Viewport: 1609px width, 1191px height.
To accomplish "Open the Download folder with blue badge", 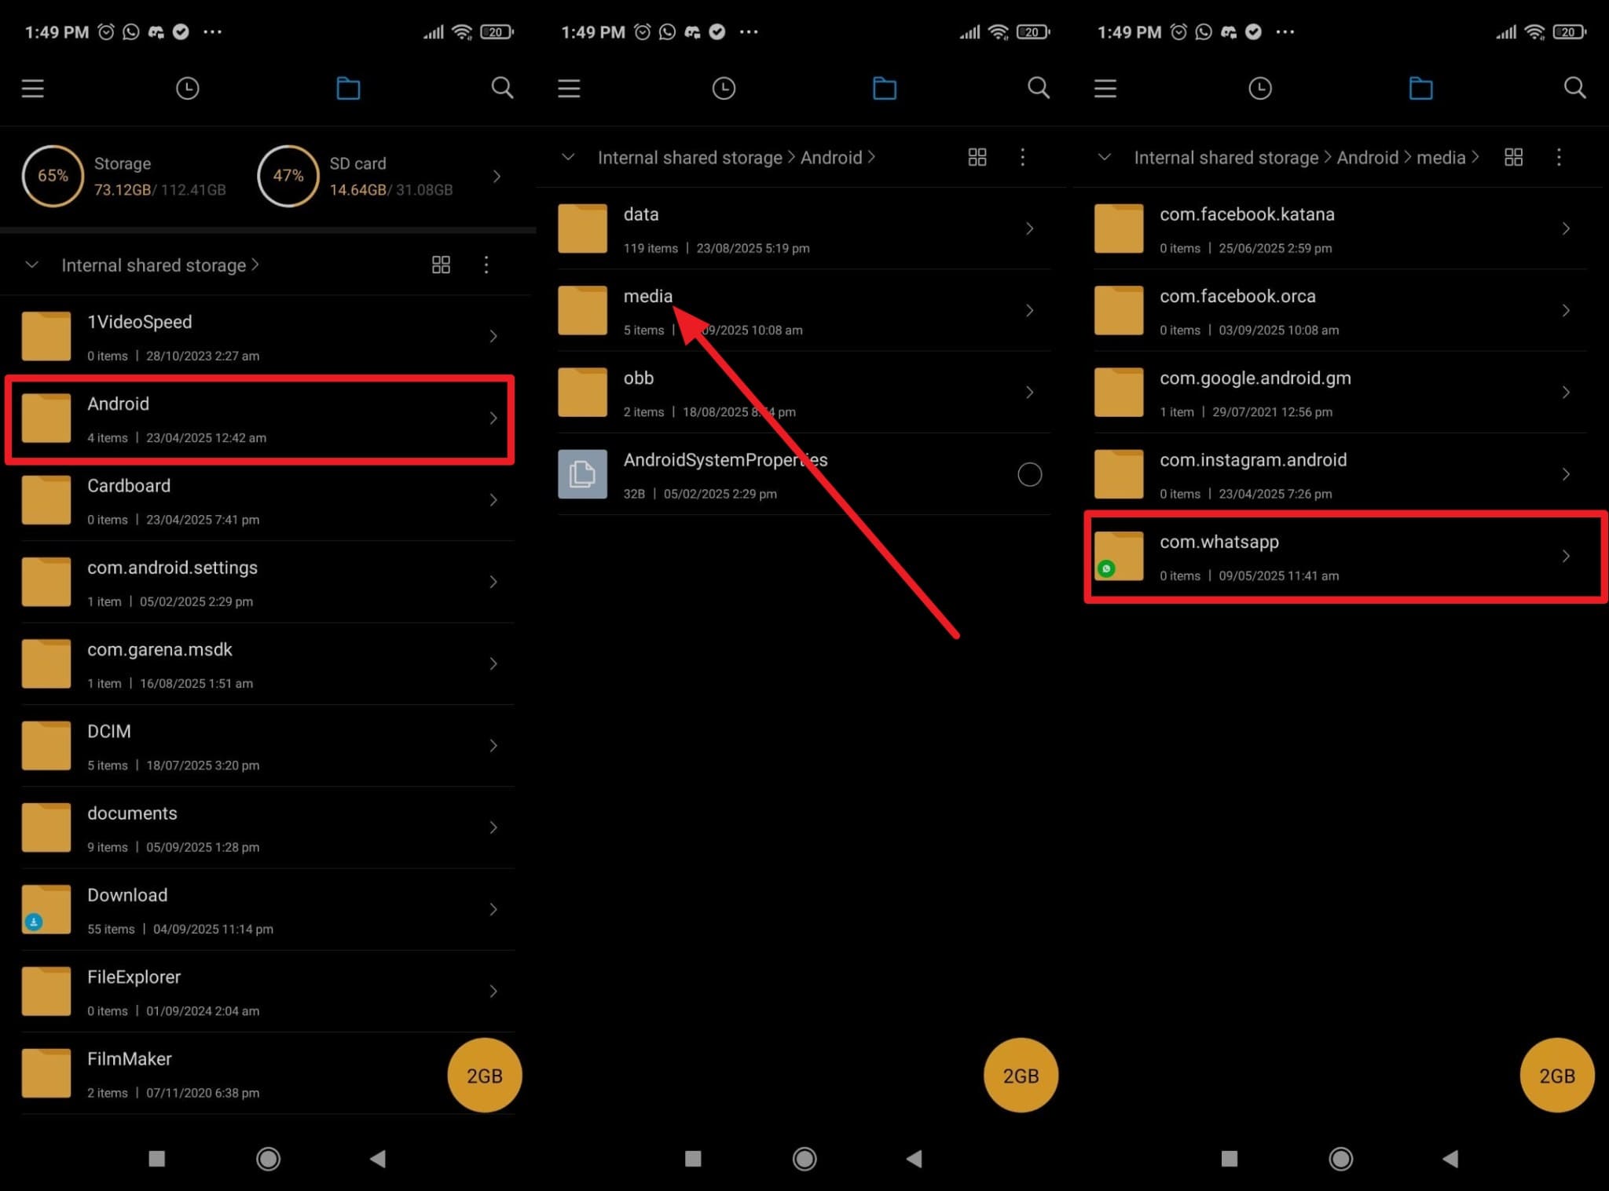I will pos(268,910).
